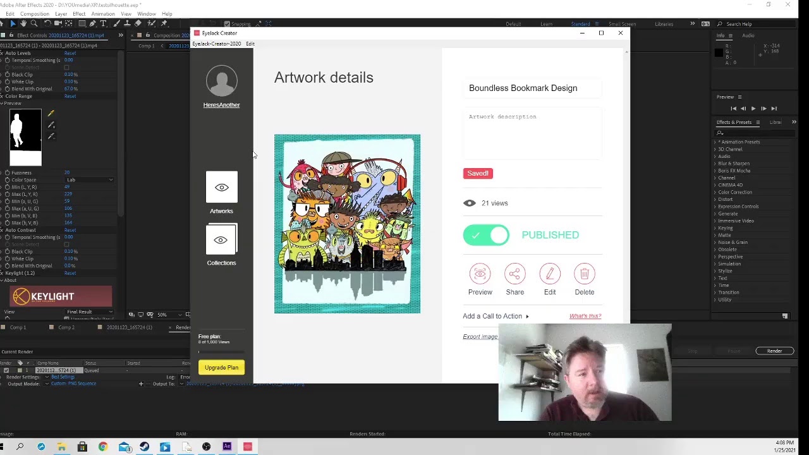Select the Rectangle shape tool
This screenshot has width=809, height=455.
coord(82,23)
